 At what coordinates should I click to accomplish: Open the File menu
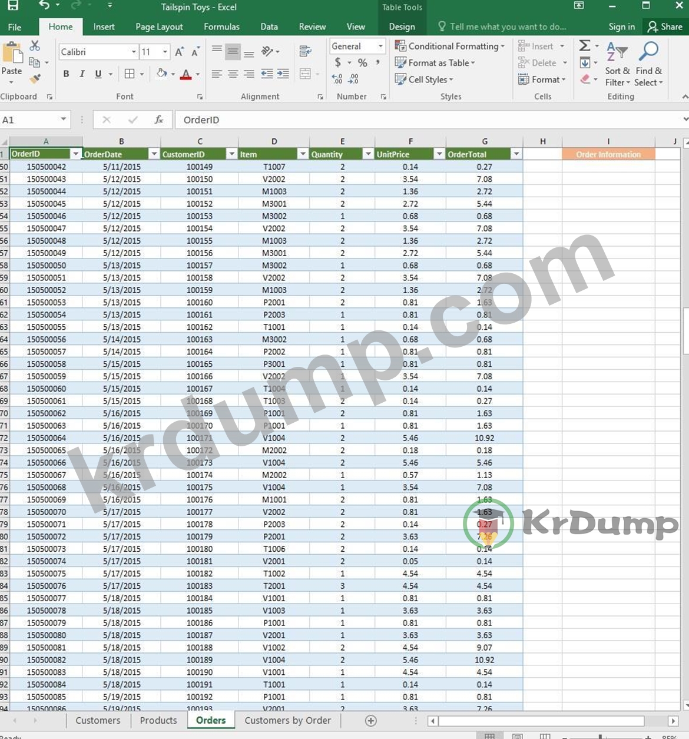tap(15, 26)
